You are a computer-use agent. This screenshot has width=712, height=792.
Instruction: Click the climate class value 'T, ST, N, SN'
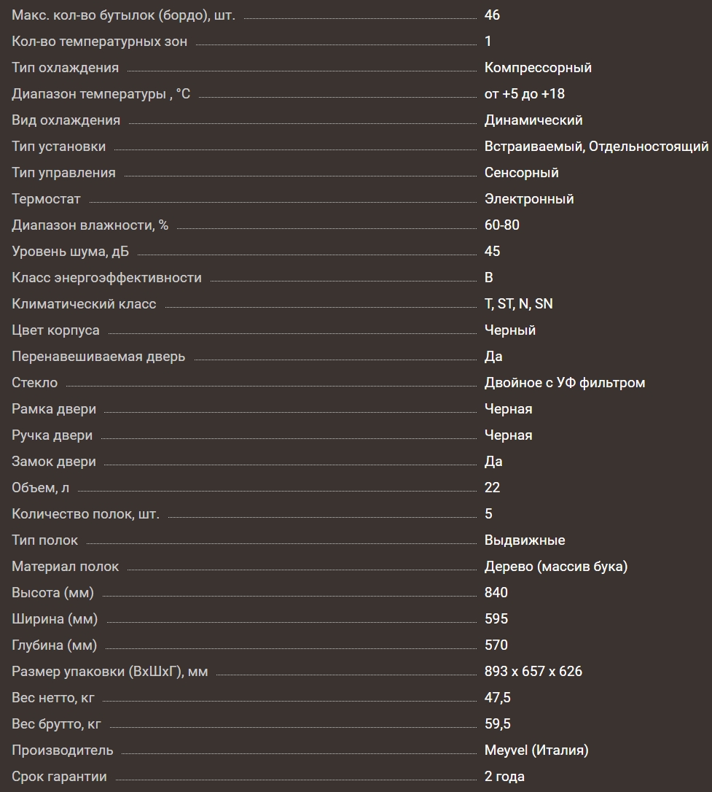(518, 304)
